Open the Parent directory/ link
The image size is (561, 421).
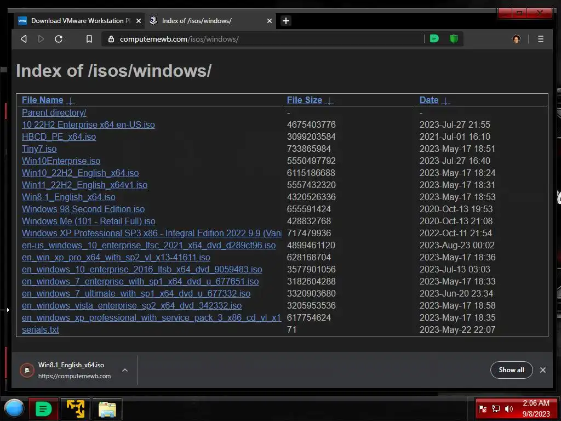pos(54,112)
